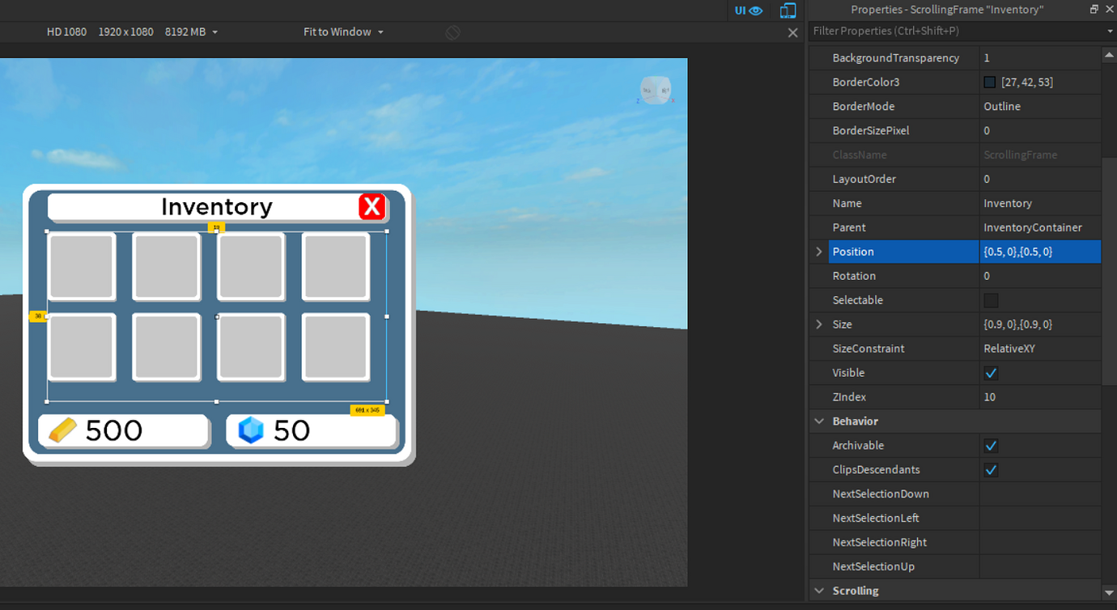Click the HD 1080 resolution label
Viewport: 1117px width, 610px height.
pyautogui.click(x=66, y=32)
